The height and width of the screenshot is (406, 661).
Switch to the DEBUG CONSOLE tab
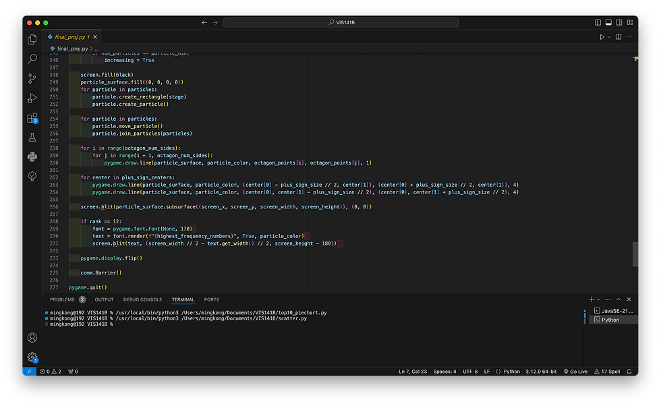coord(142,299)
